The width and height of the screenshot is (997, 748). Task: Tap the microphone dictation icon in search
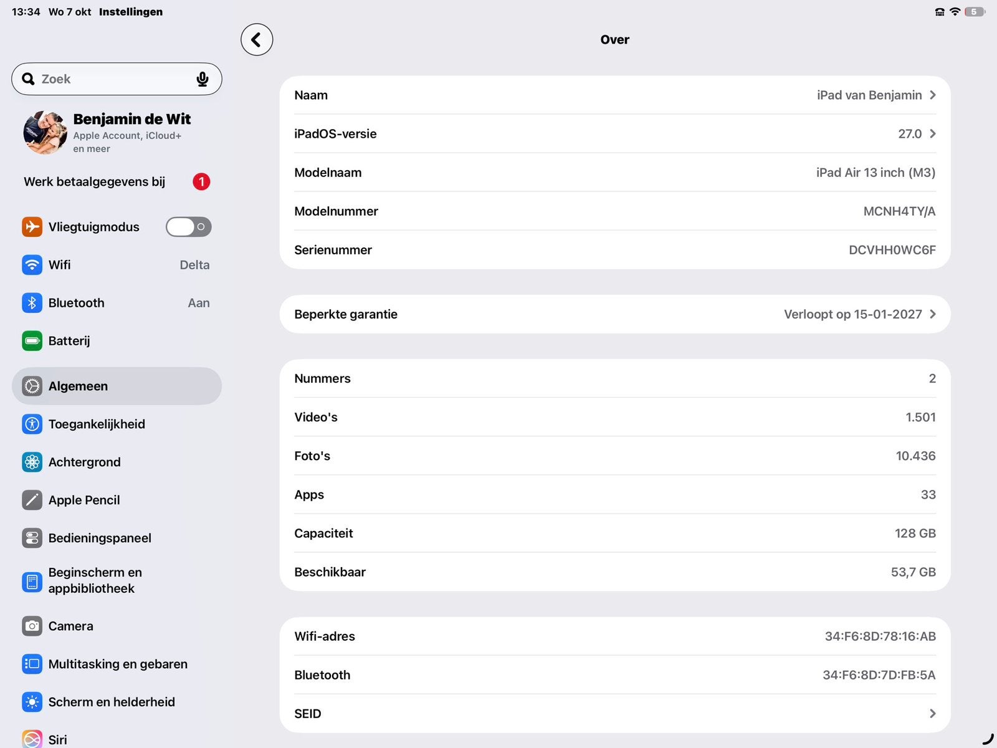203,79
